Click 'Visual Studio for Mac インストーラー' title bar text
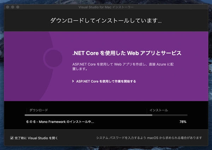 coord(106,7)
